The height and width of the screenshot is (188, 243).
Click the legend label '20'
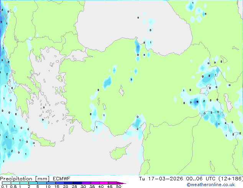point(66,186)
